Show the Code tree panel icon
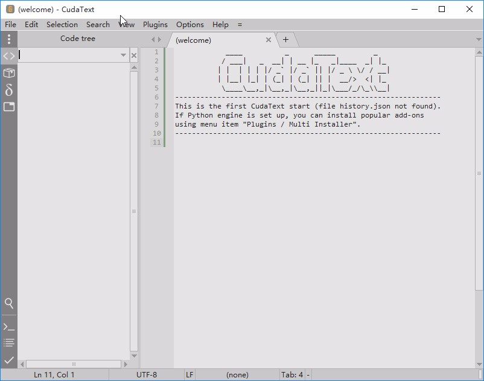This screenshot has height=381, width=484. pyautogui.click(x=9, y=56)
